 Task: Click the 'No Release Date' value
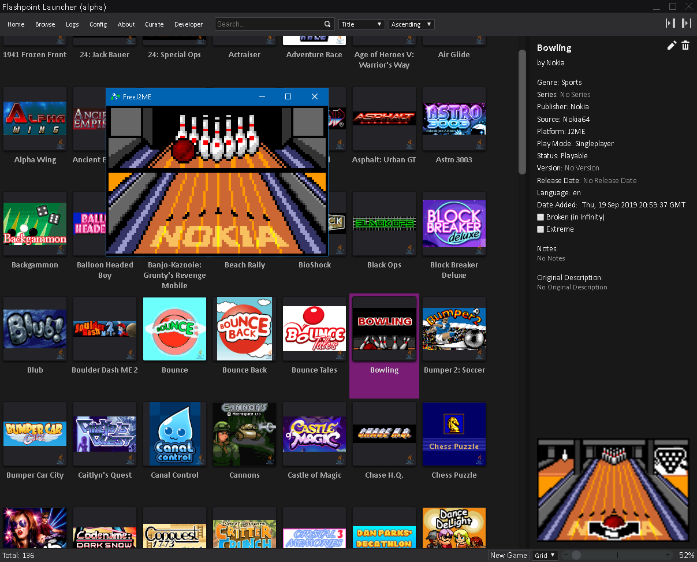coord(610,181)
